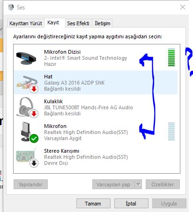193x212 pixels.
Task: Select the Kayıt tab
Action: (53, 23)
